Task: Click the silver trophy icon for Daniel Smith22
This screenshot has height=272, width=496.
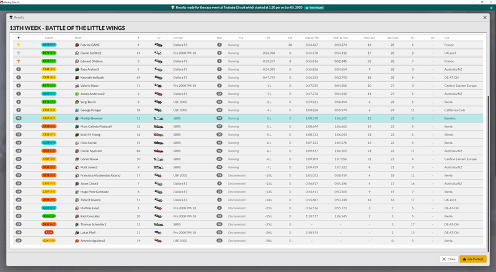Action: point(19,53)
